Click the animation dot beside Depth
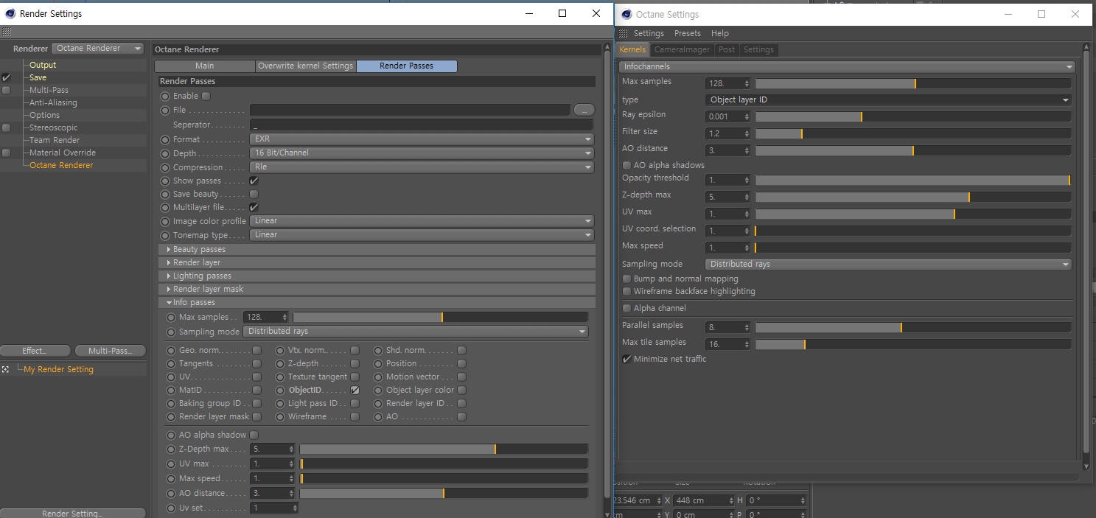Screen dimensions: 1096x518 tap(165, 153)
